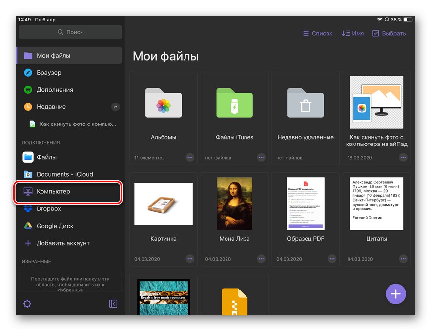This screenshot has width=431, height=331.
Task: Click the headphones status icon
Action: [387, 20]
